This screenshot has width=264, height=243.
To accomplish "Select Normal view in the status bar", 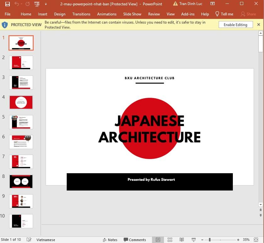I will (159, 240).
